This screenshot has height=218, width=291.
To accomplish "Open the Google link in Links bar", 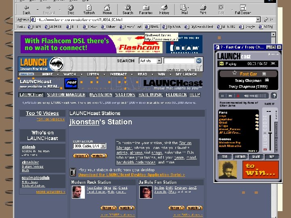I will (247, 27).
